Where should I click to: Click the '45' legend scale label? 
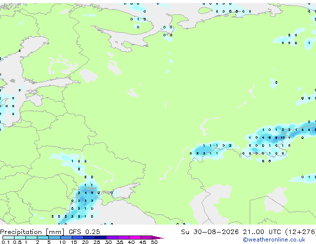(143, 242)
